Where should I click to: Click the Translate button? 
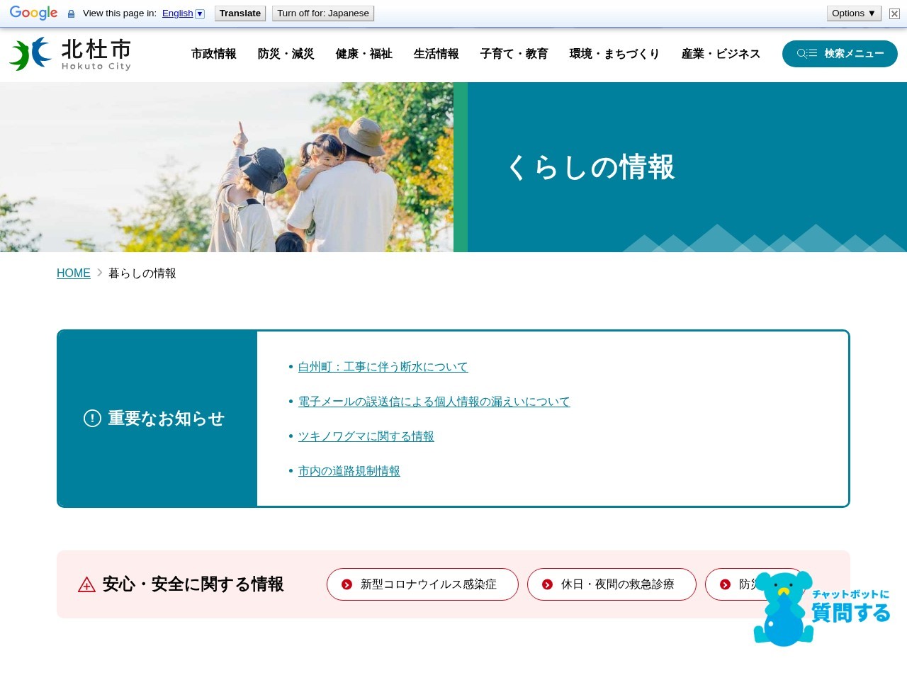(240, 13)
